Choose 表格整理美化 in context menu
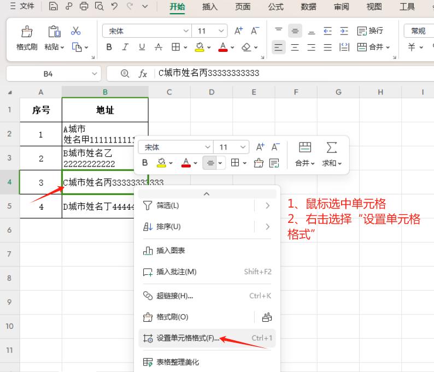Screen dimensions: 434x372 tap(207, 362)
